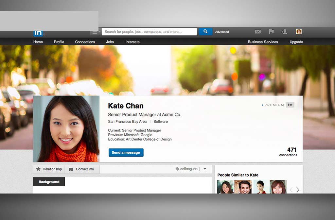Click into the people search field
Viewport: 335px width, 220px height.
coord(149,32)
